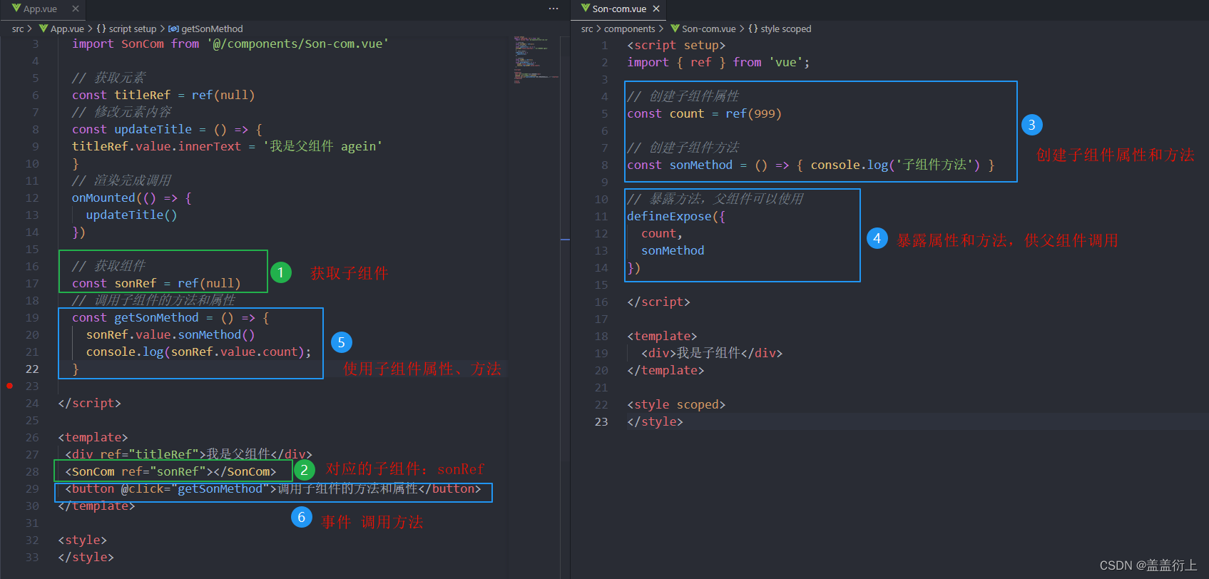Image resolution: width=1209 pixels, height=579 pixels.
Task: Click 'SonCom' in the import statement
Action: tap(143, 43)
